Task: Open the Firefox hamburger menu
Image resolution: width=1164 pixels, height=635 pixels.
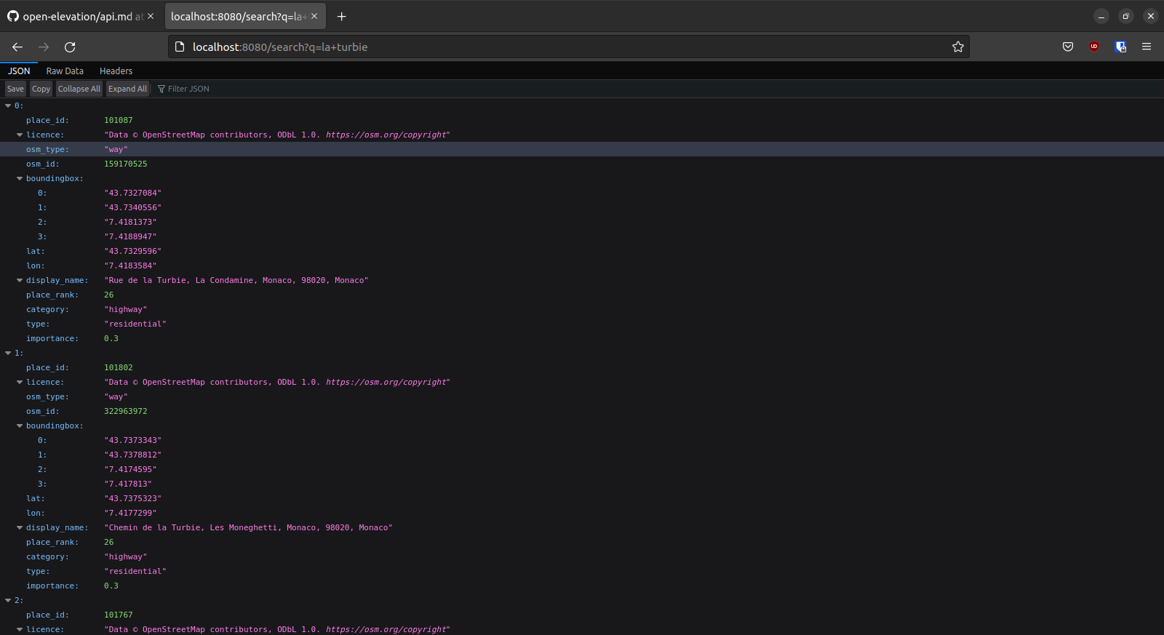Action: (x=1147, y=47)
